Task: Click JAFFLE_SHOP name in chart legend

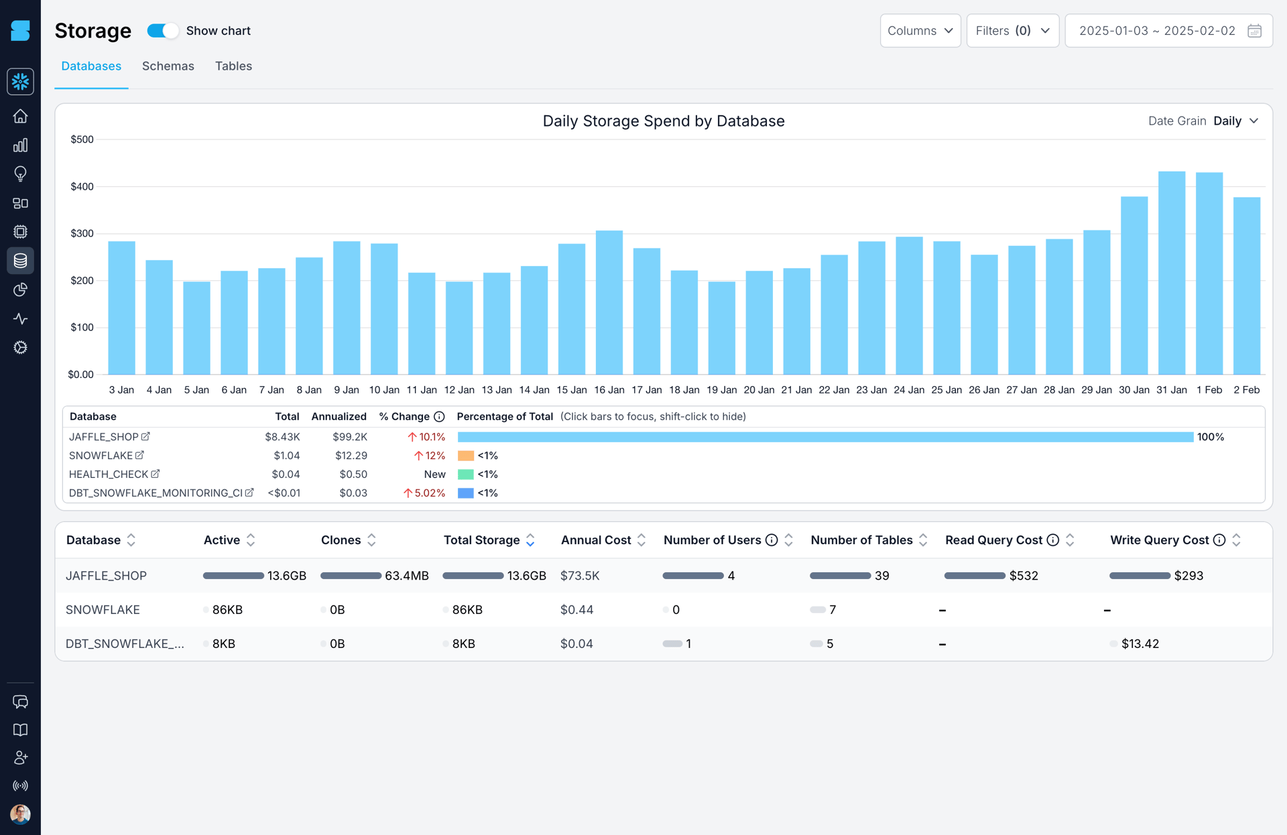Action: (x=103, y=437)
